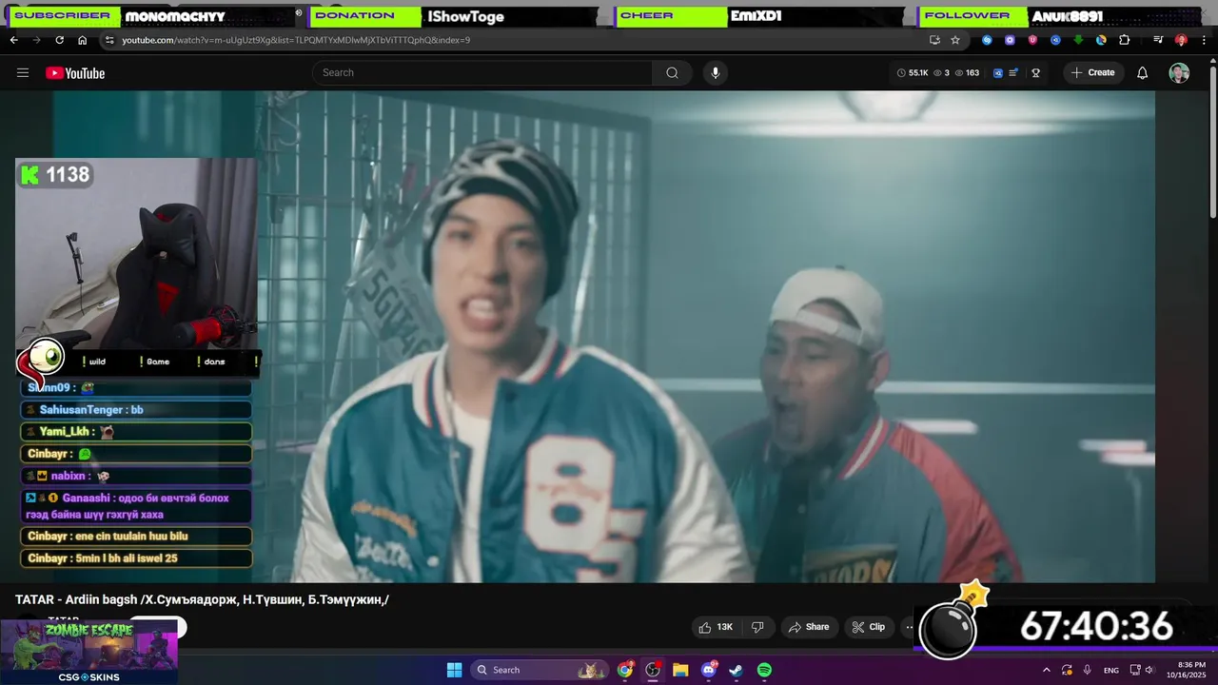This screenshot has height=685, width=1218.
Task: Click the Zombie Escape CSGOSkins banner
Action: click(89, 652)
